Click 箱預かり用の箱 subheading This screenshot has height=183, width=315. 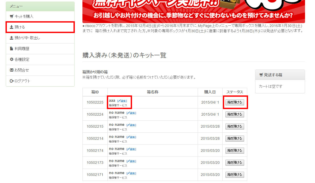(x=95, y=72)
